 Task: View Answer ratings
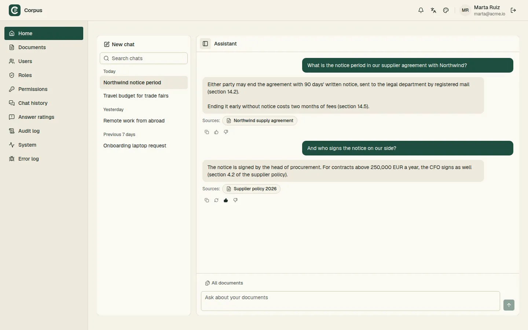pyautogui.click(x=44, y=117)
